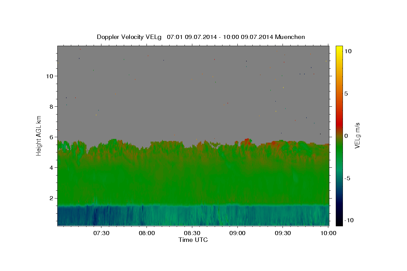This screenshot has width=407, height=271.
Task: Click the colorbar value -10 label
Action: point(349,220)
